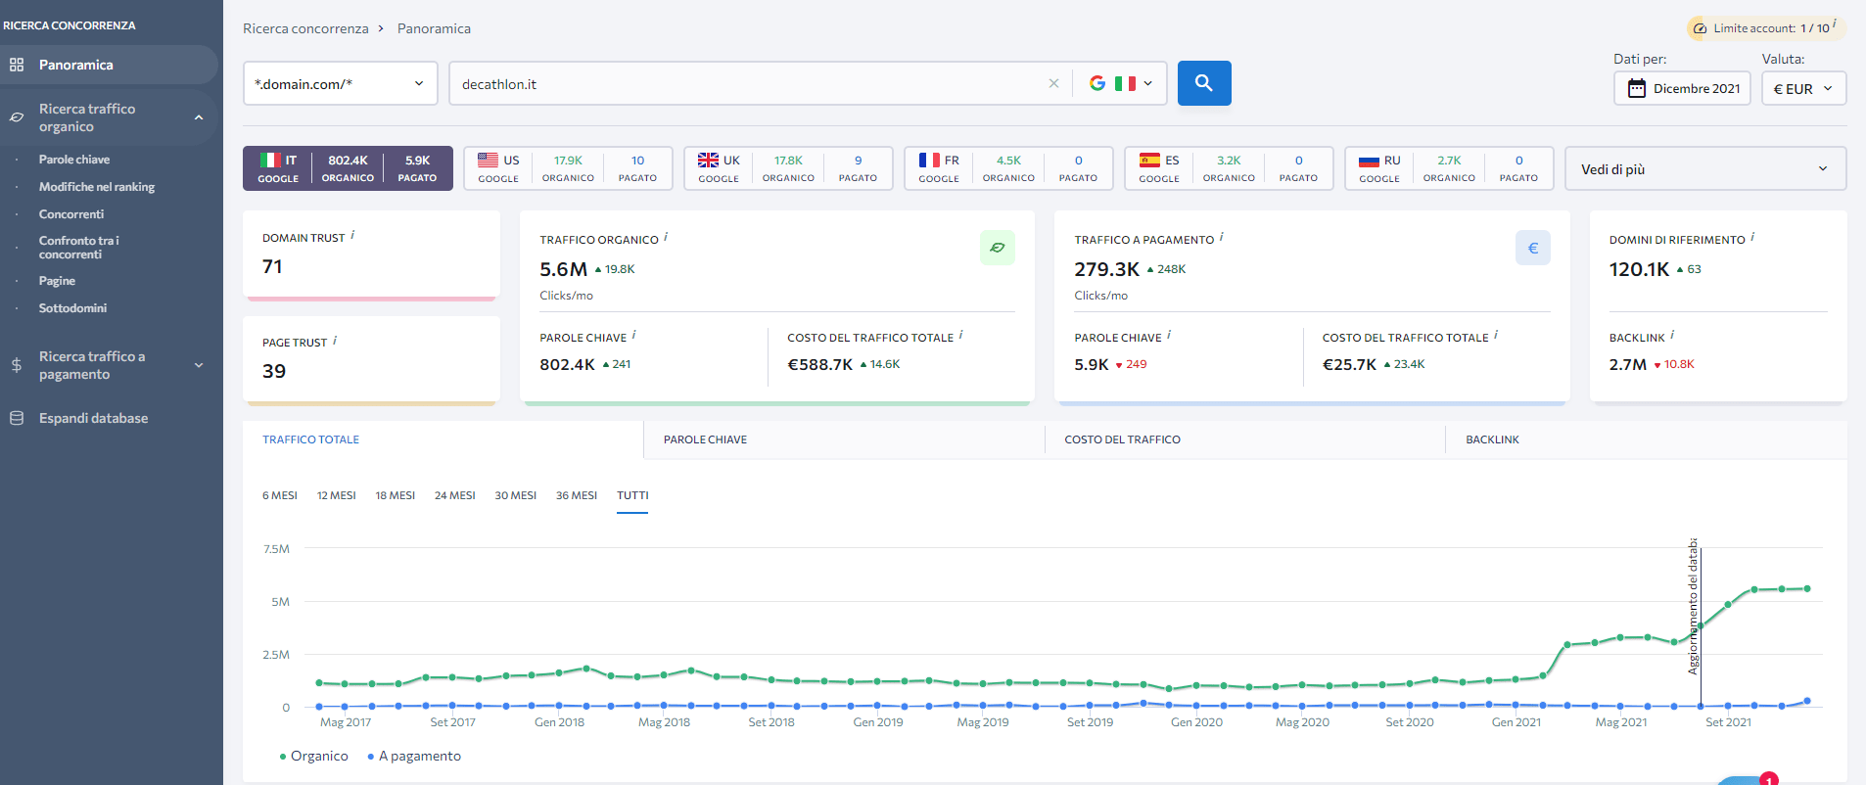Click Traffico Organico info icon
The image size is (1866, 785).
coord(666,237)
